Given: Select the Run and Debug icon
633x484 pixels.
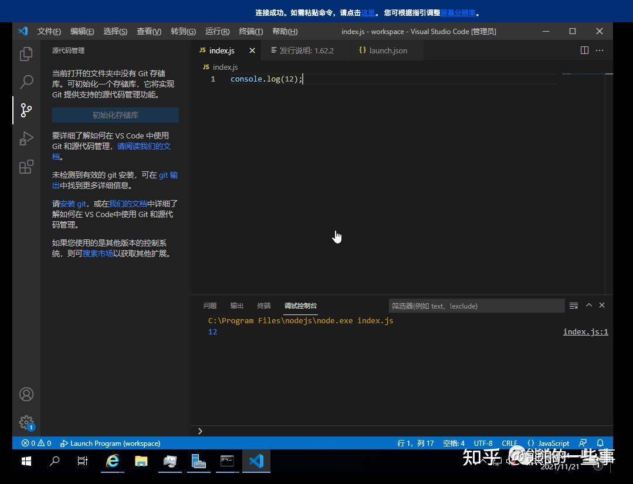Looking at the screenshot, I should (26, 138).
